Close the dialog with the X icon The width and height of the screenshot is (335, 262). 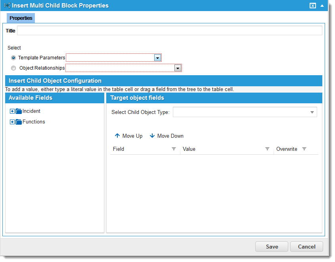click(313, 6)
